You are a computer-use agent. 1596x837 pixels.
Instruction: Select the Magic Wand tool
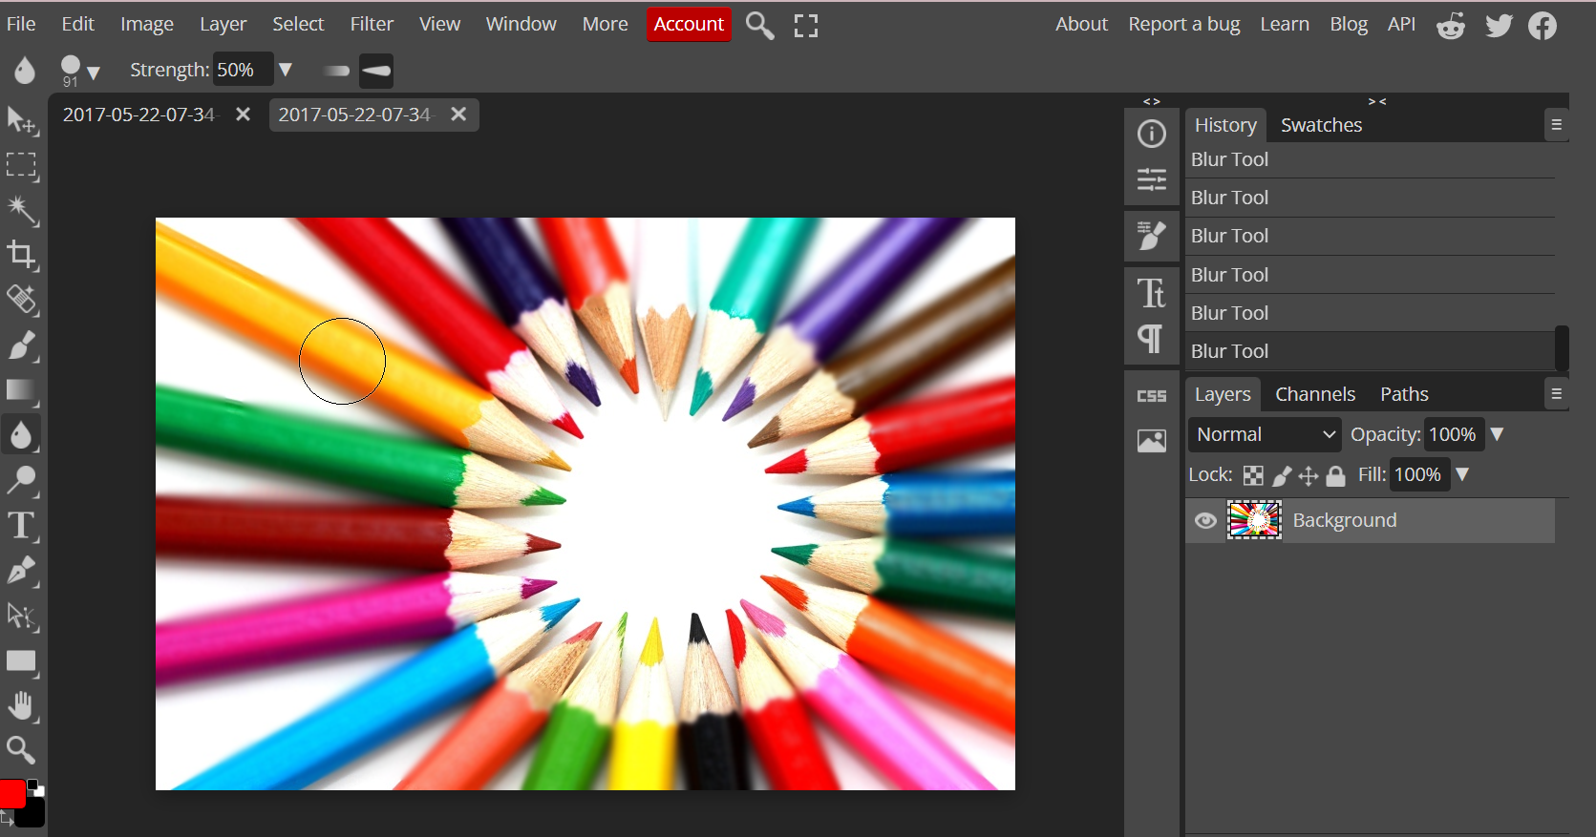click(21, 211)
